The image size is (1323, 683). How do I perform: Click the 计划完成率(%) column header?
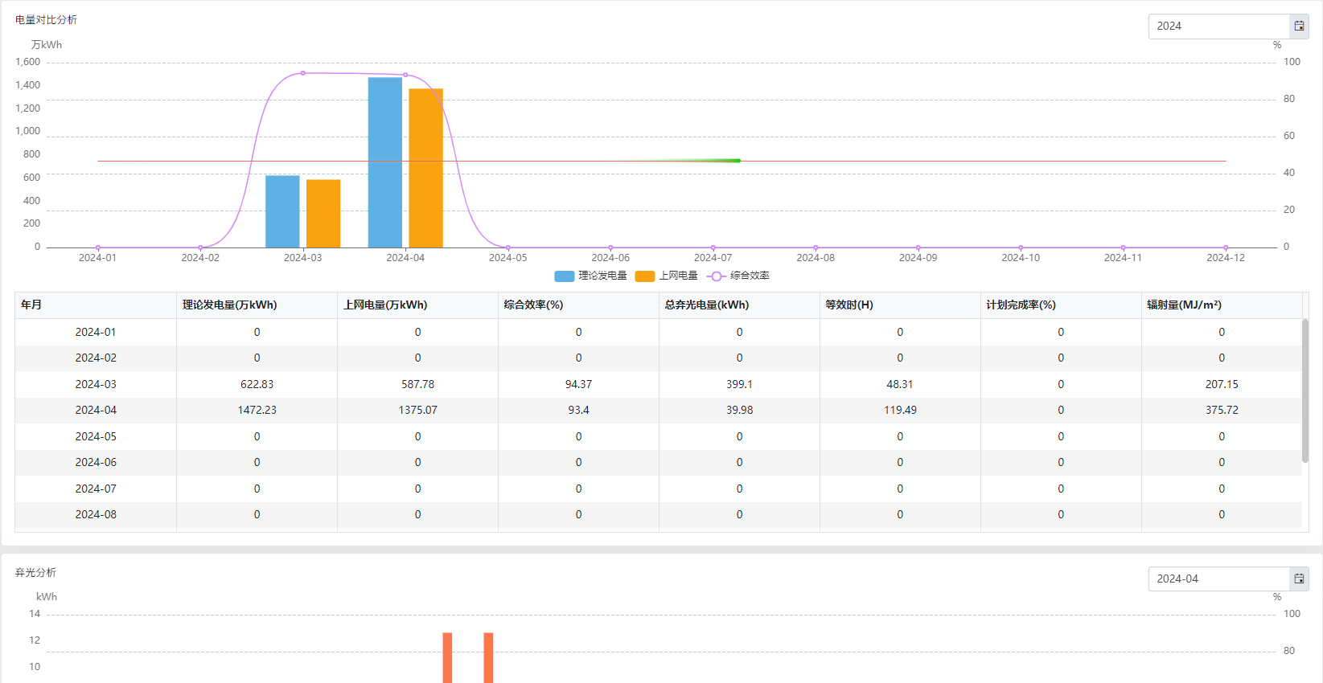point(1061,305)
